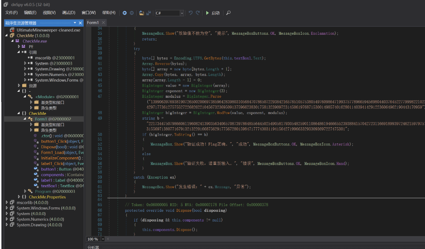The image size is (425, 249).
Task: Open the 视图(V) view menu
Action: (x=49, y=13)
